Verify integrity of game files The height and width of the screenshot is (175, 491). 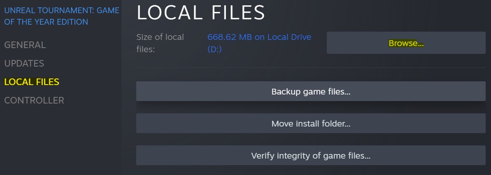pos(311,156)
